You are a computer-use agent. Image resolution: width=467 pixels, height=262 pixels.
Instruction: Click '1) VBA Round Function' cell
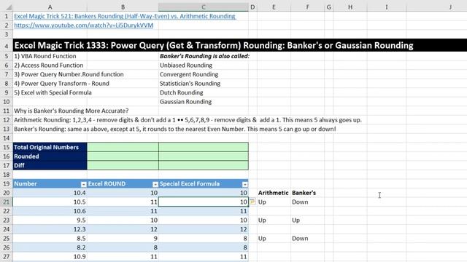50,56
